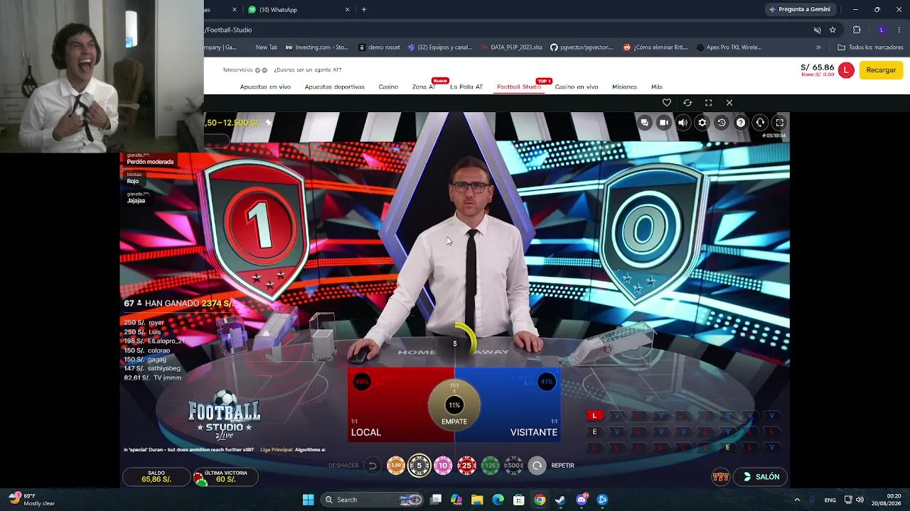Click the ¿Quieres ser un agente AT? link
Screen dimensions: 910x511
pos(308,70)
